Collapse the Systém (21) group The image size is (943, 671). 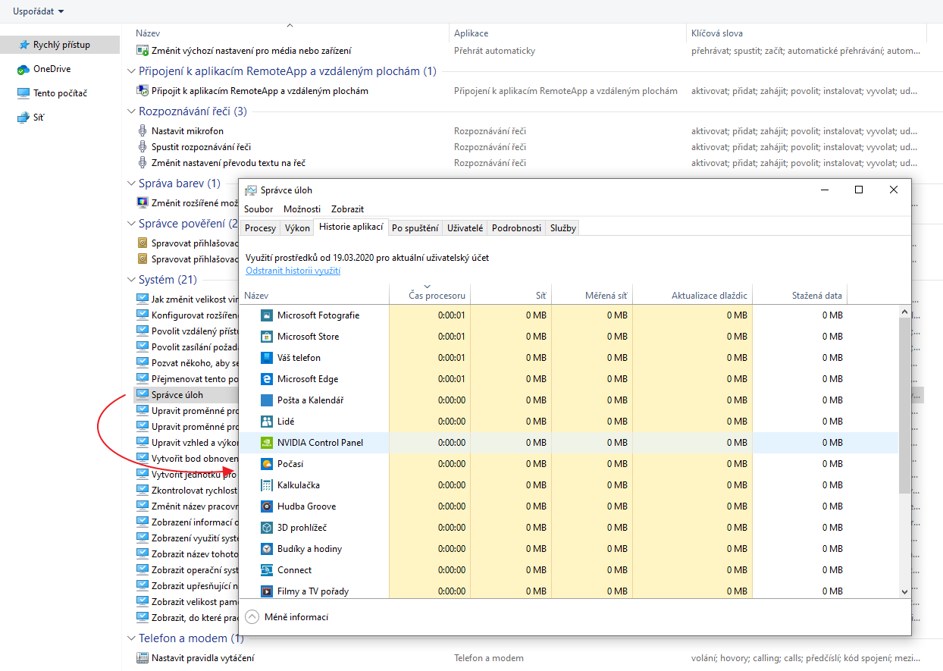click(131, 280)
